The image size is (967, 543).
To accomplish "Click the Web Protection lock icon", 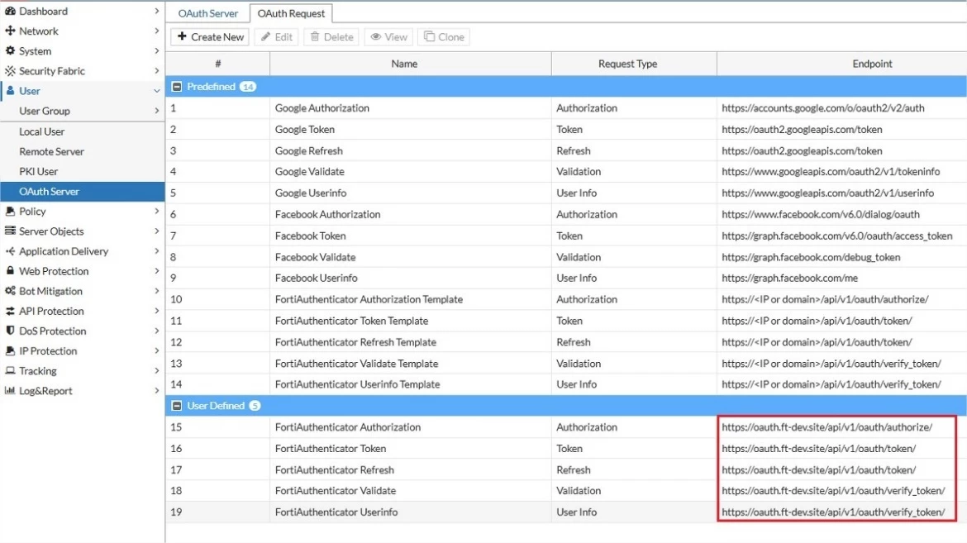I will point(10,271).
